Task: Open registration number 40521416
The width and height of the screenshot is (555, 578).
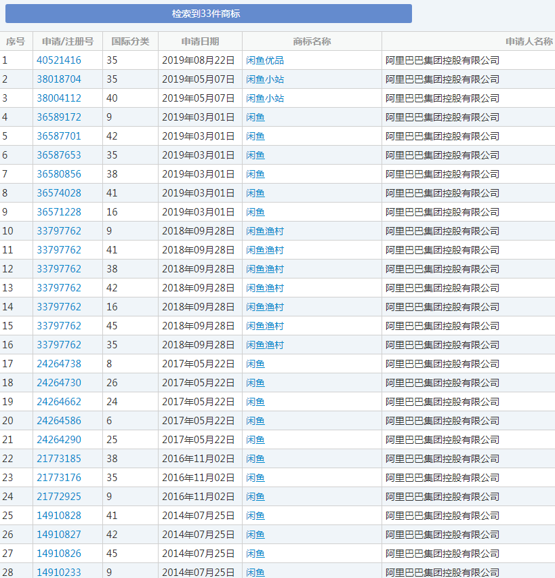Action: point(59,60)
